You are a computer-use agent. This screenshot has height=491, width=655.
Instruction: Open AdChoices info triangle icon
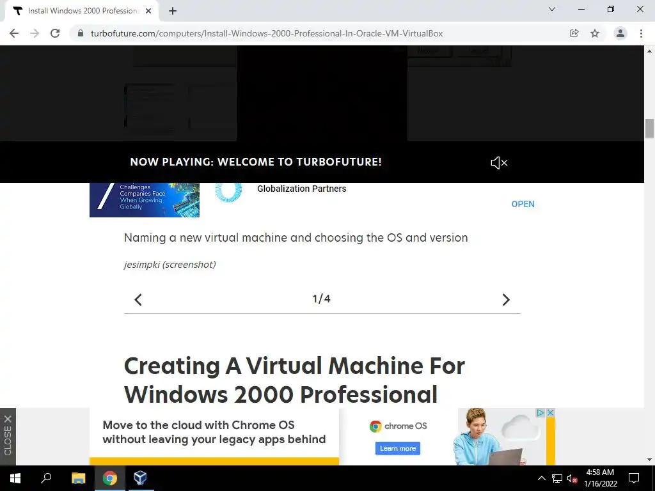540,412
